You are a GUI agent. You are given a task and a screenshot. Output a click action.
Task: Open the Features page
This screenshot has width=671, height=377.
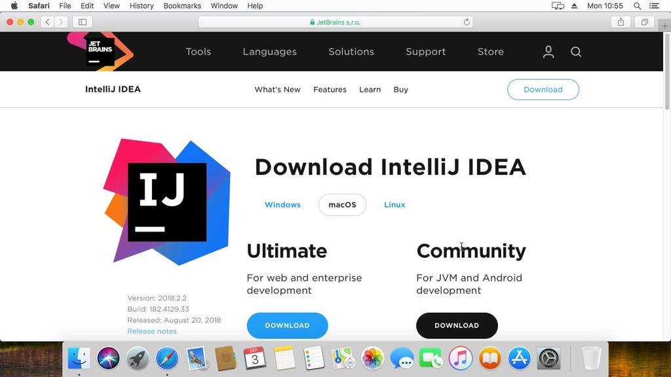[x=330, y=89]
